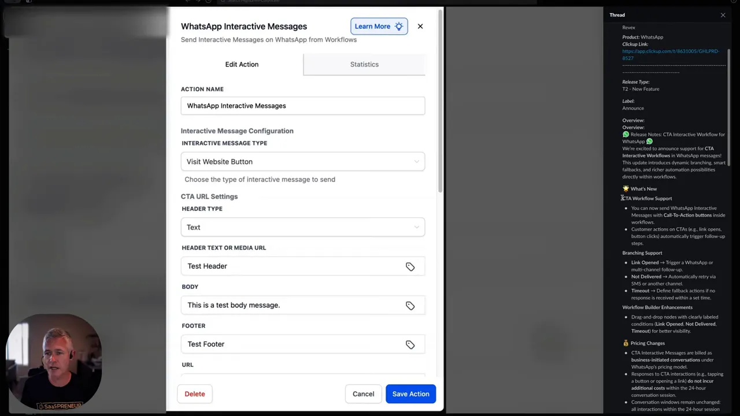Click the Learn More lightbulb button
The image size is (740, 416).
tap(379, 26)
